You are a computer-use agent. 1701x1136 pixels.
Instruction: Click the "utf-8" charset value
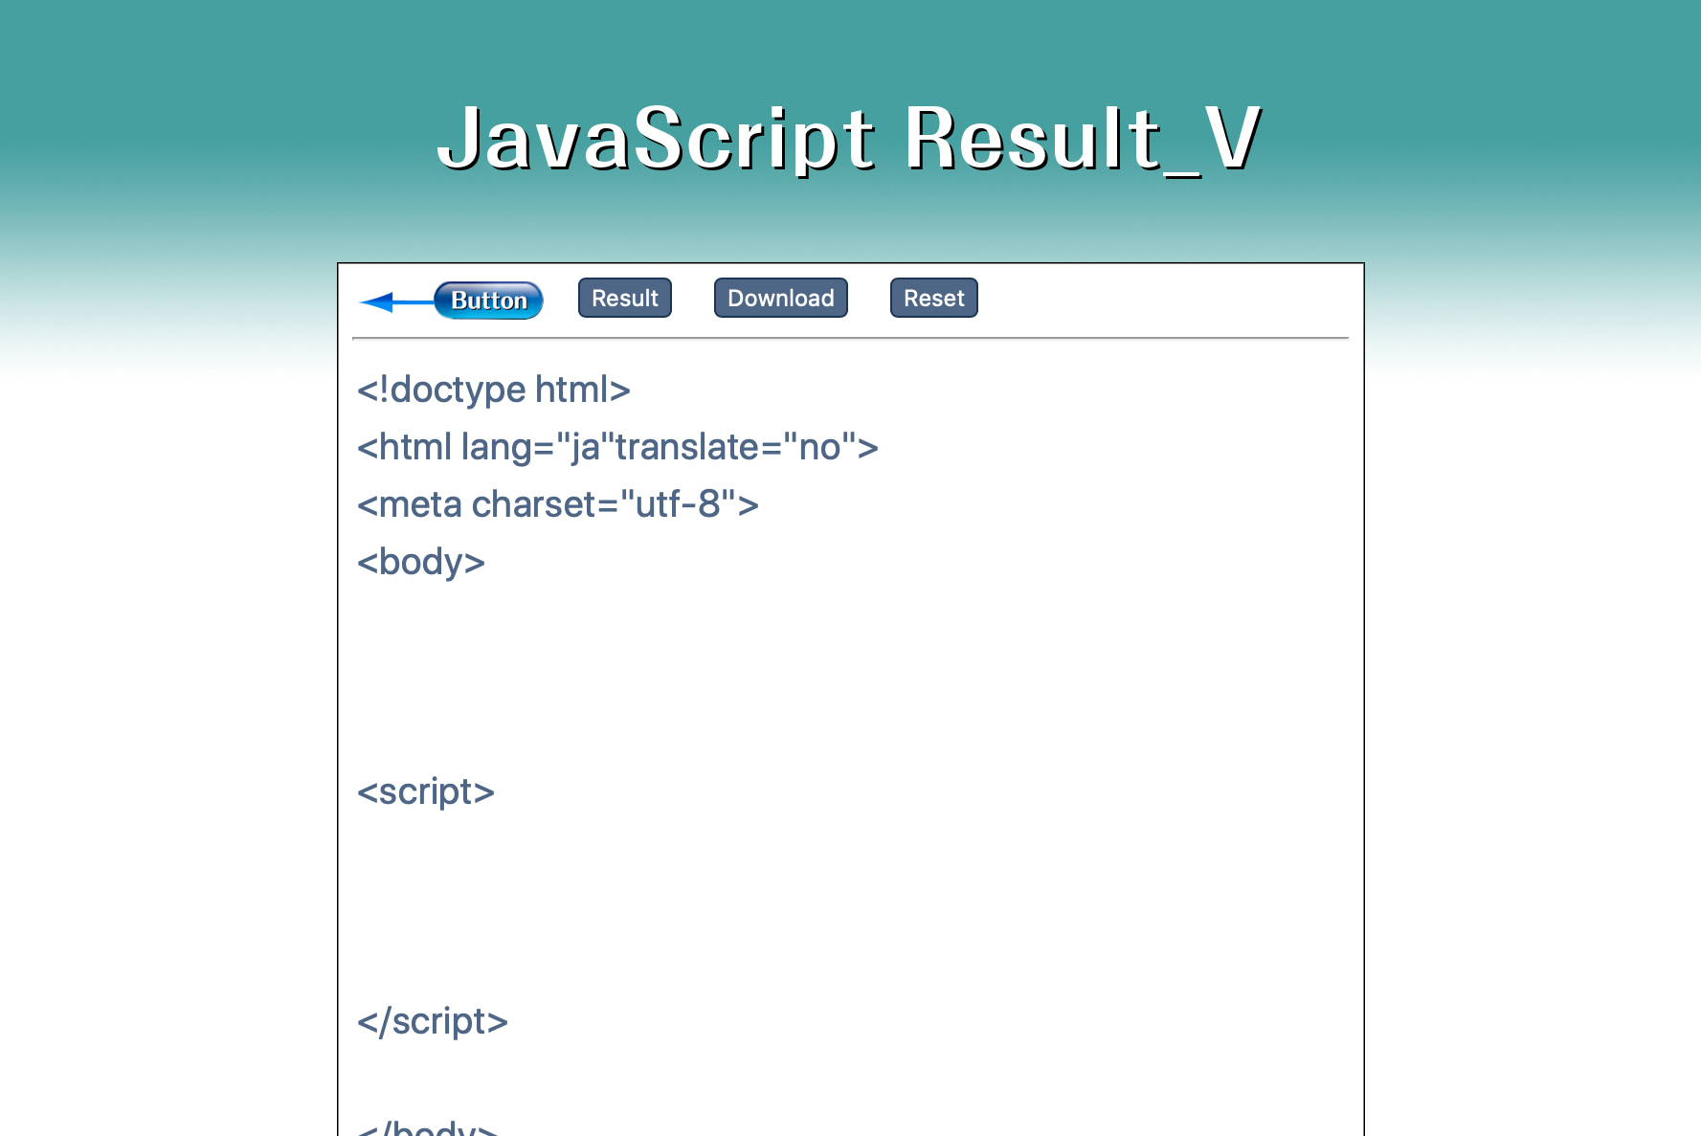pyautogui.click(x=678, y=505)
